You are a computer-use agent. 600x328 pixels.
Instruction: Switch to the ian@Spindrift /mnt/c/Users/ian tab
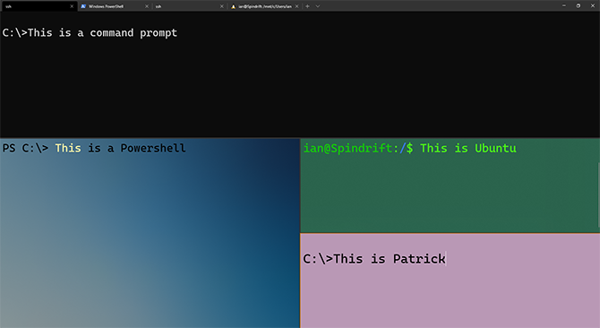click(x=264, y=6)
